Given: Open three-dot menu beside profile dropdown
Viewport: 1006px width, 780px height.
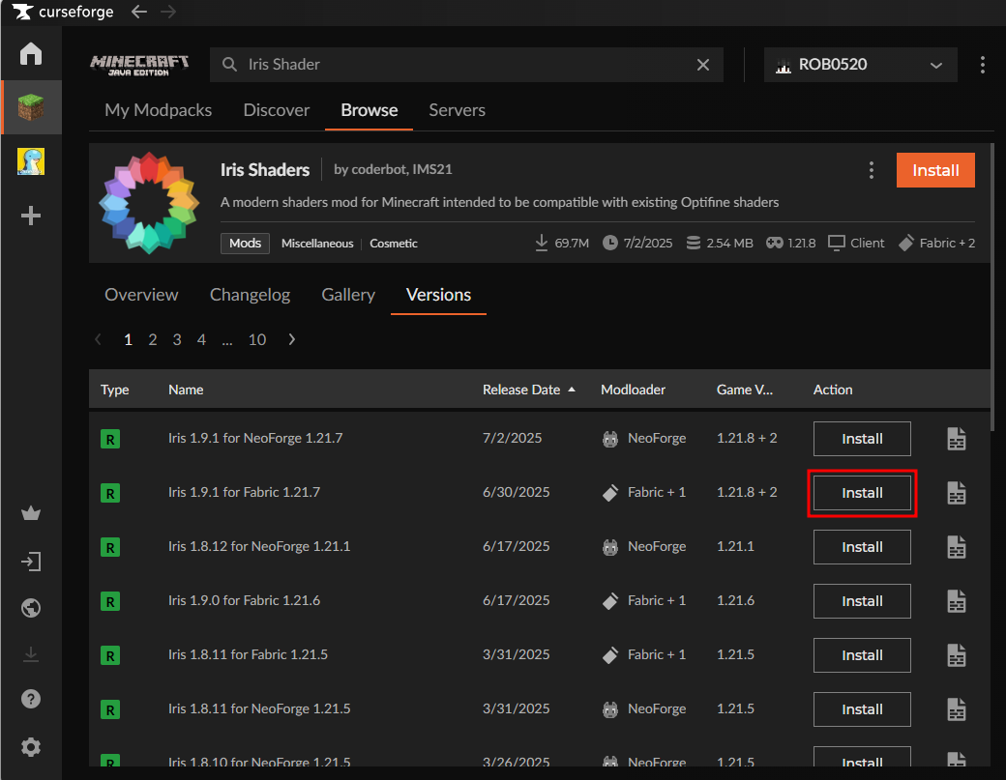Looking at the screenshot, I should pyautogui.click(x=982, y=65).
